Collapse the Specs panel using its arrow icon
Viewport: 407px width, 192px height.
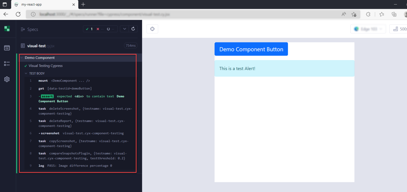[x=23, y=29]
